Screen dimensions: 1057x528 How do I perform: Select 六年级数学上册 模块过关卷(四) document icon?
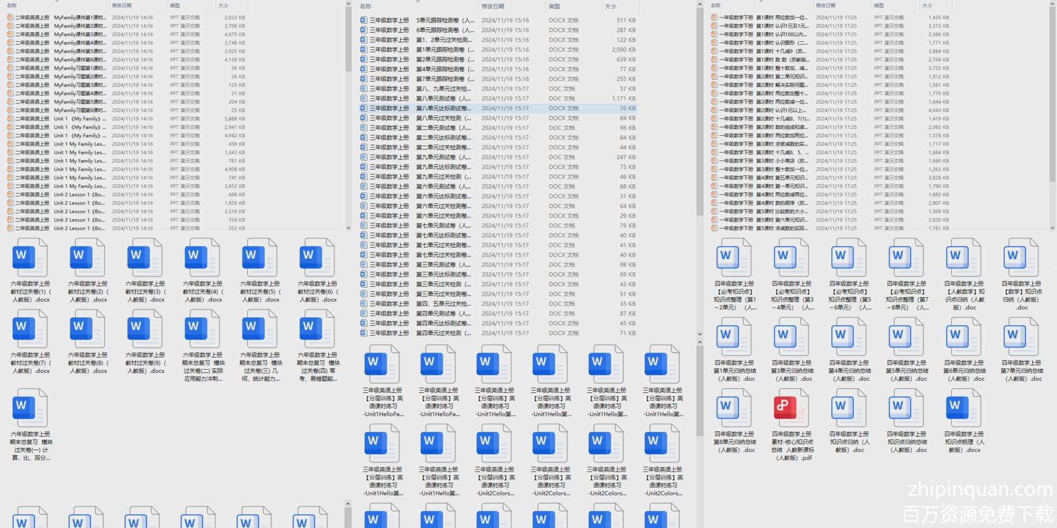(x=317, y=329)
